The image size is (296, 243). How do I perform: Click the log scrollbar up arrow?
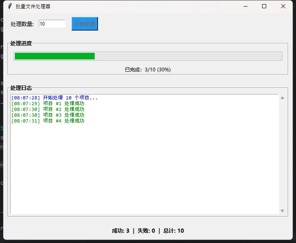(x=282, y=98)
